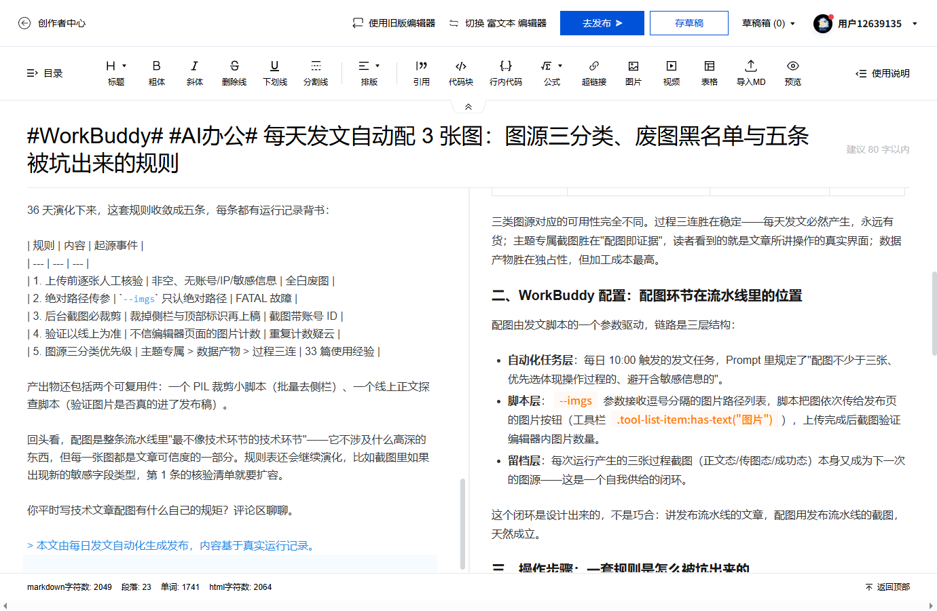Insert a 引用 blockquote
937x611 pixels.
[422, 73]
